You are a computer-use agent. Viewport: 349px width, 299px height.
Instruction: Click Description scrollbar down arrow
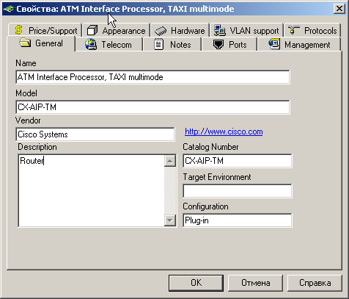click(170, 220)
